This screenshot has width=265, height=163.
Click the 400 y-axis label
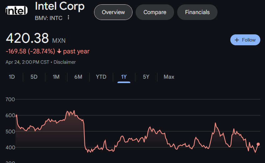coord(10,148)
